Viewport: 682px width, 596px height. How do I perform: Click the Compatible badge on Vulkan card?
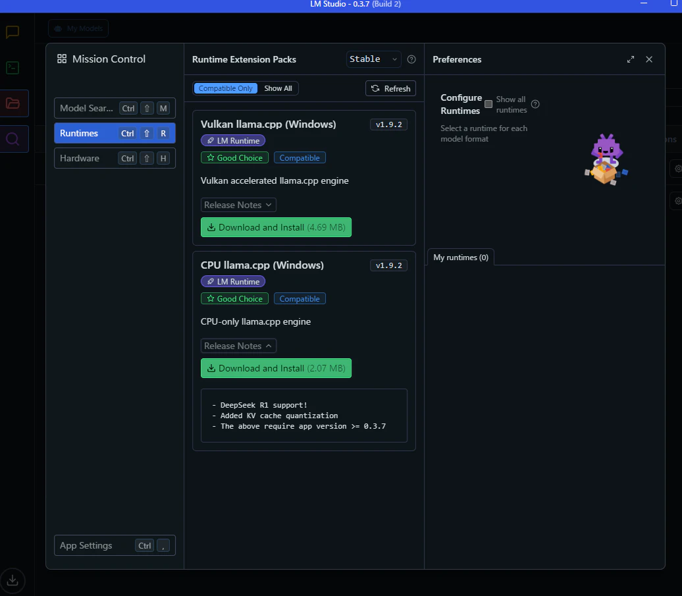pos(300,157)
